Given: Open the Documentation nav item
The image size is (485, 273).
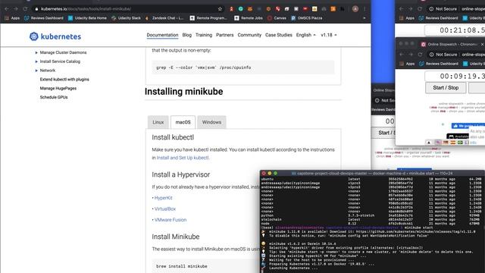Looking at the screenshot, I should (x=162, y=35).
